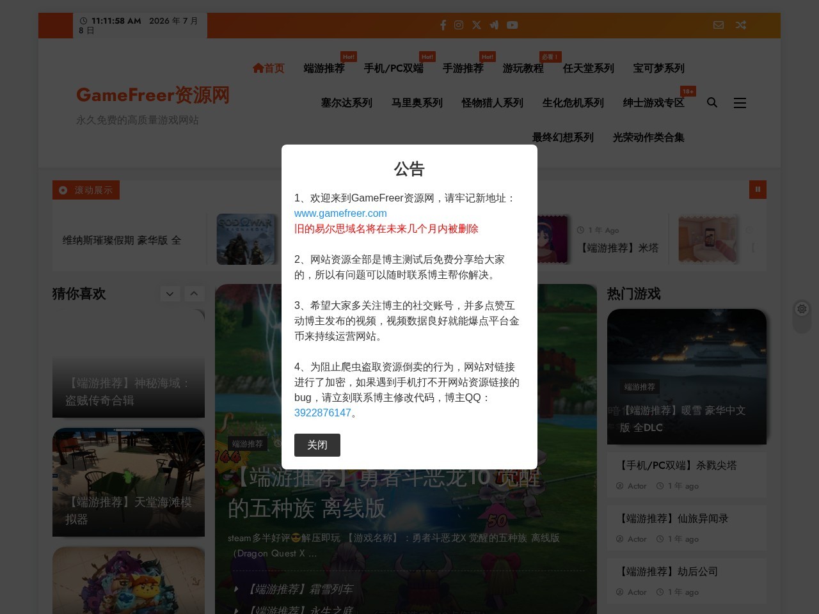The width and height of the screenshot is (819, 614).
Task: Open the www.gamefreer.com link
Action: coord(340,214)
